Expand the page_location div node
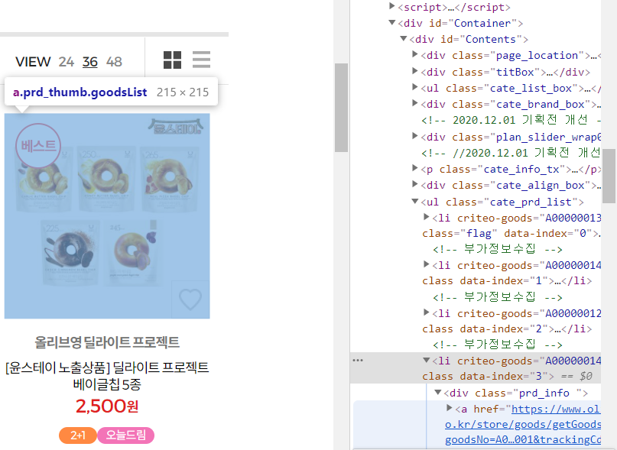Screen dimensions: 617x450 414,54
